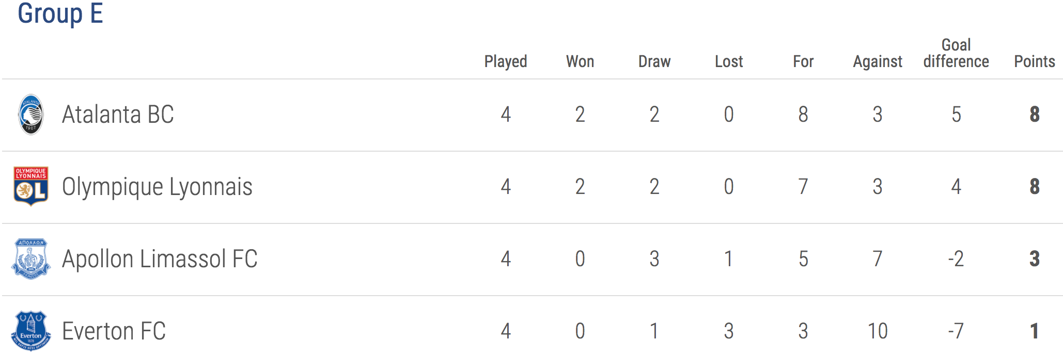Click the Apollon Limassol FC crest

31,258
